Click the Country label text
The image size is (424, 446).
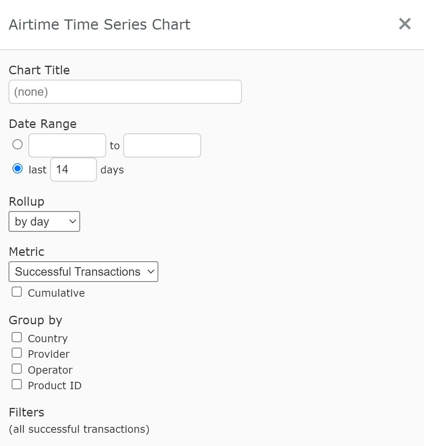click(48, 338)
